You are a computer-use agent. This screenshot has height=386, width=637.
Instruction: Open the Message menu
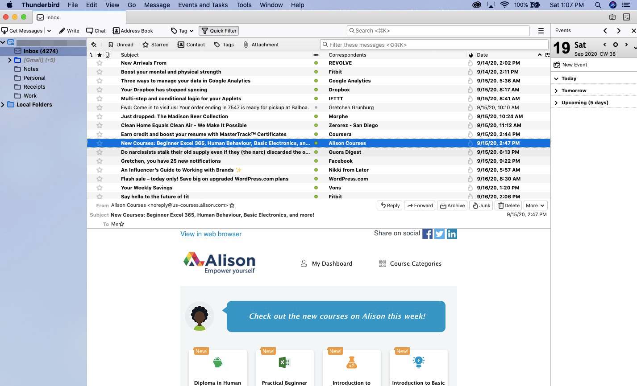(x=157, y=5)
